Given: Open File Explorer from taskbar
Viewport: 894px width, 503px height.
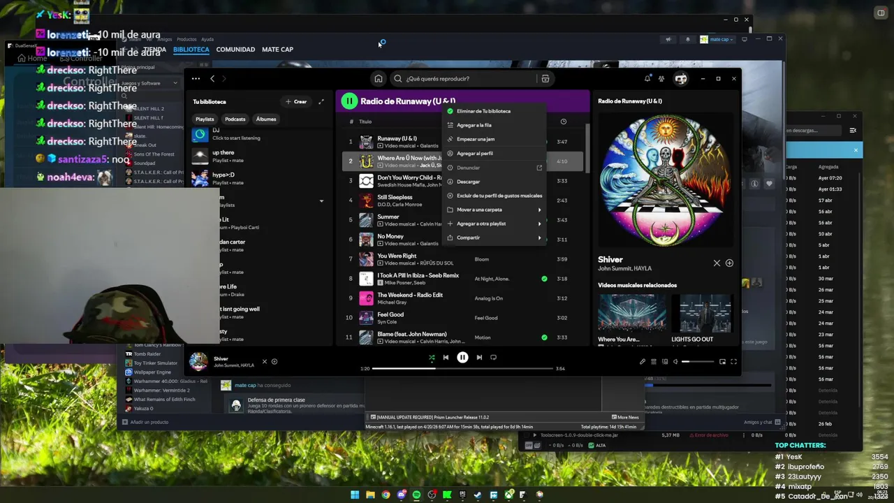Looking at the screenshot, I should coord(370,495).
